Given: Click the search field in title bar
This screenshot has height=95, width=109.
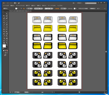Looking at the screenshot, I should [91, 3].
